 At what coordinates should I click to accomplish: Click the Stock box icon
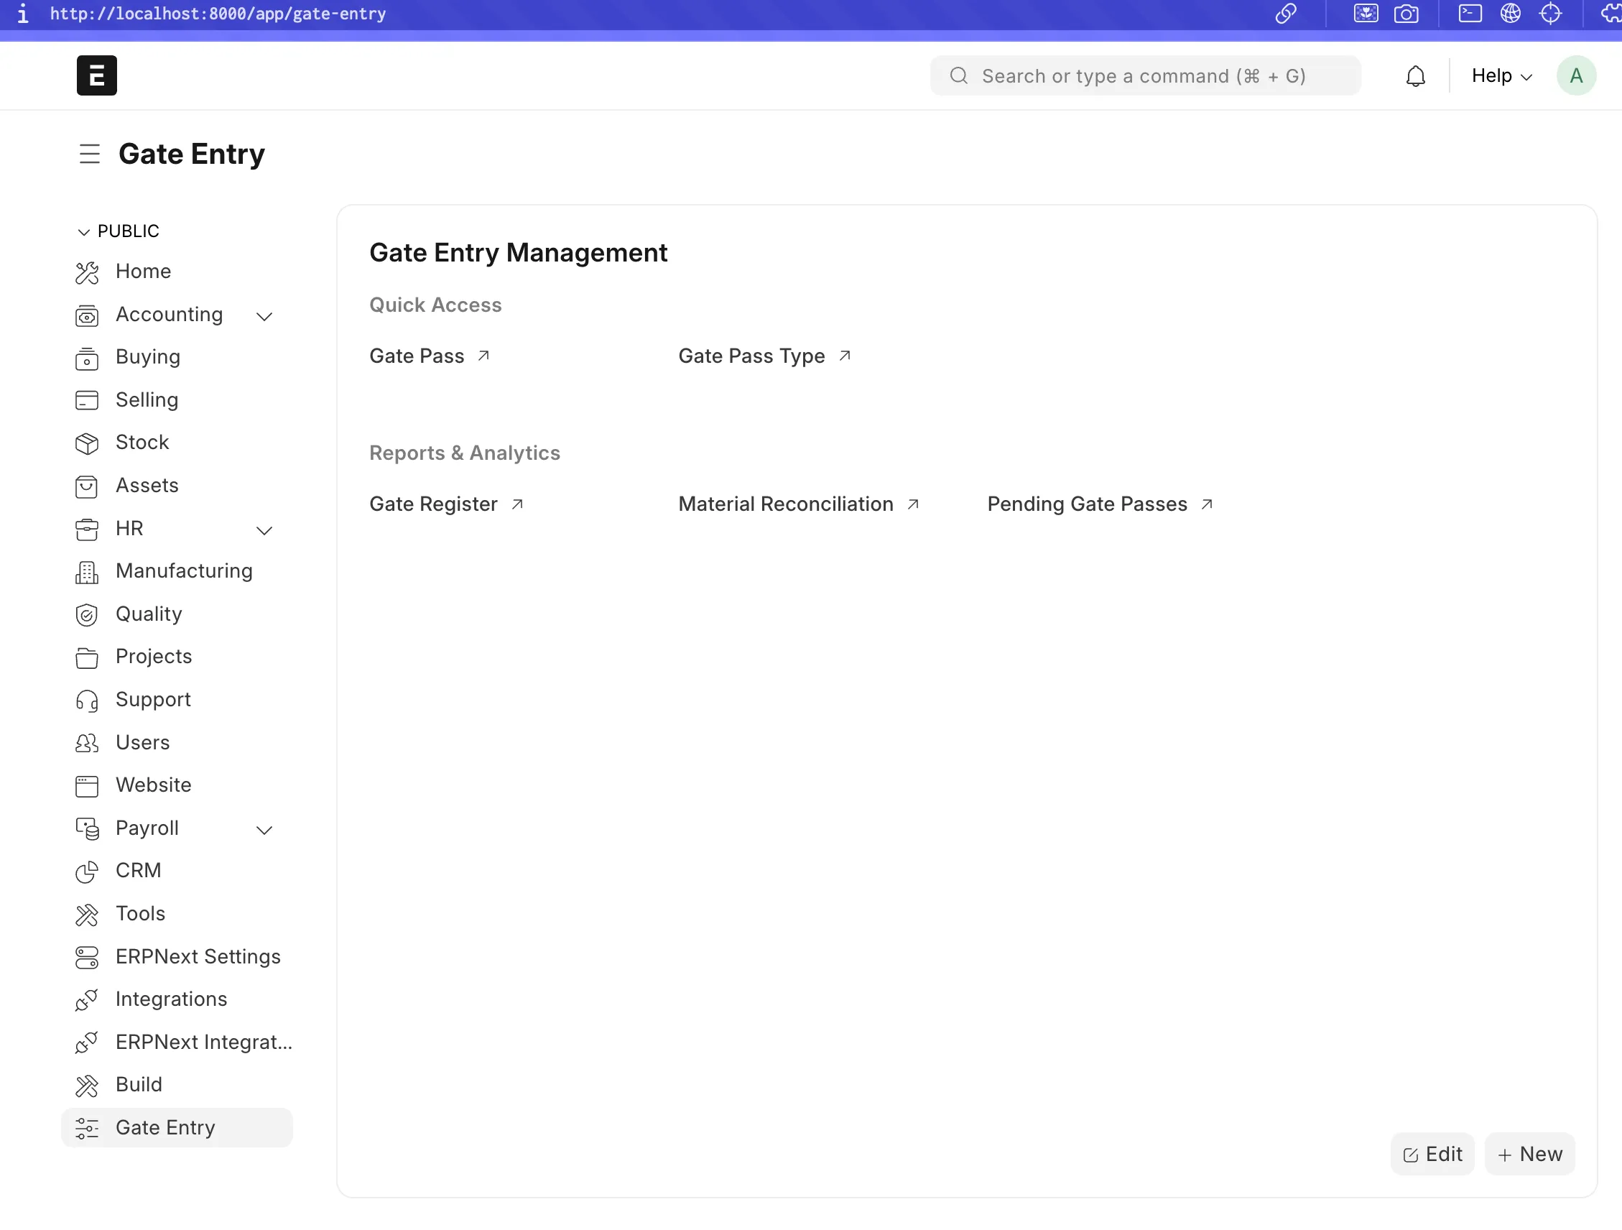point(86,443)
